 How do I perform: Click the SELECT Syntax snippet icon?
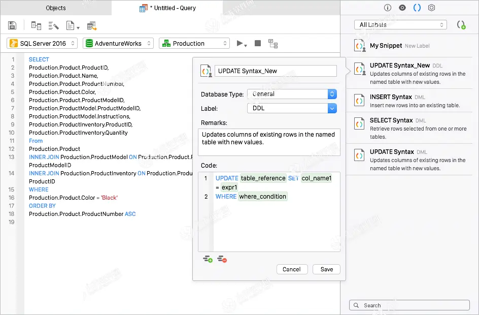[359, 123]
